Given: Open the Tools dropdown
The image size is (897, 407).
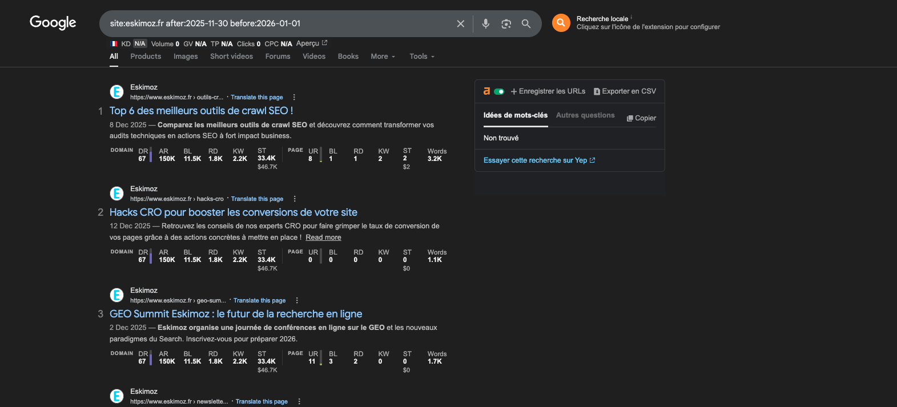Looking at the screenshot, I should pyautogui.click(x=422, y=57).
